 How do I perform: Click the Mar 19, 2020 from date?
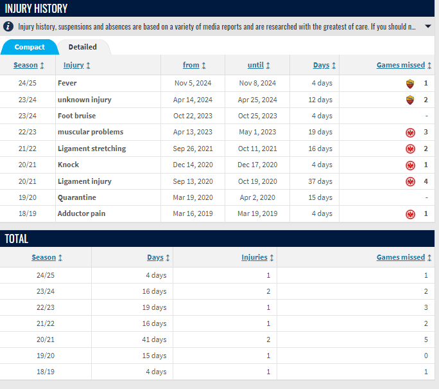[193, 197]
